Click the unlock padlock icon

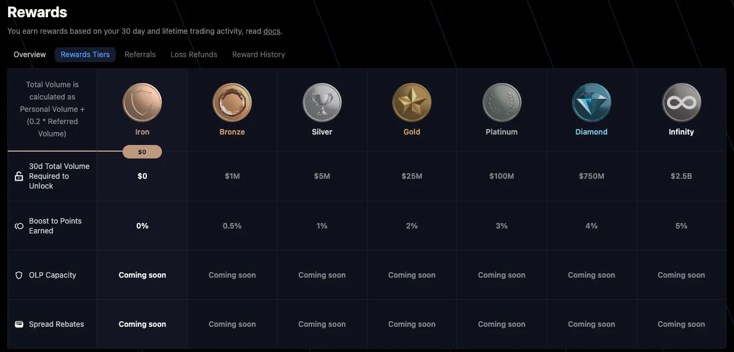18,176
